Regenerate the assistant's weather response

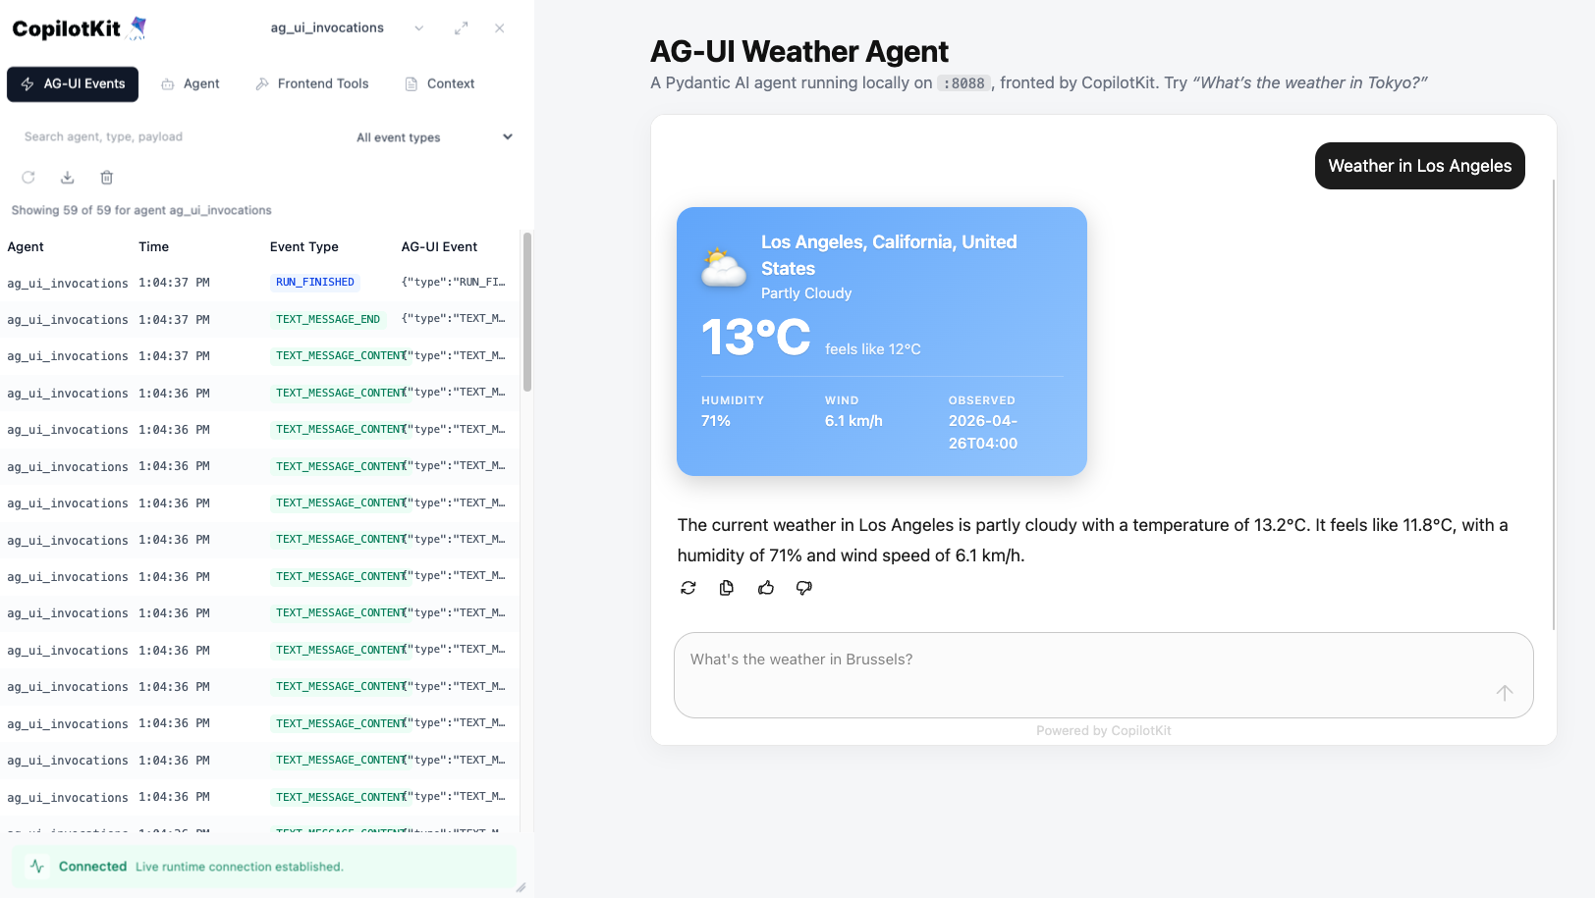tap(688, 588)
